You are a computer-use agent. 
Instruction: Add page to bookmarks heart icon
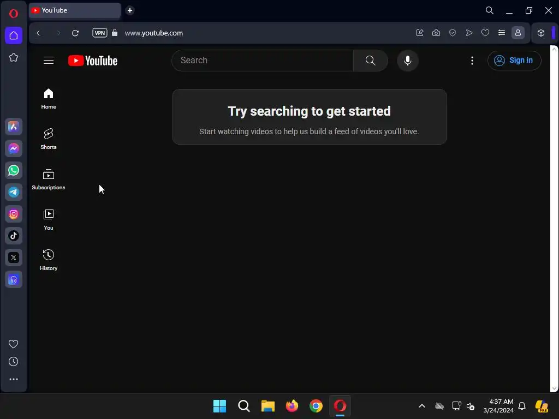click(x=485, y=33)
